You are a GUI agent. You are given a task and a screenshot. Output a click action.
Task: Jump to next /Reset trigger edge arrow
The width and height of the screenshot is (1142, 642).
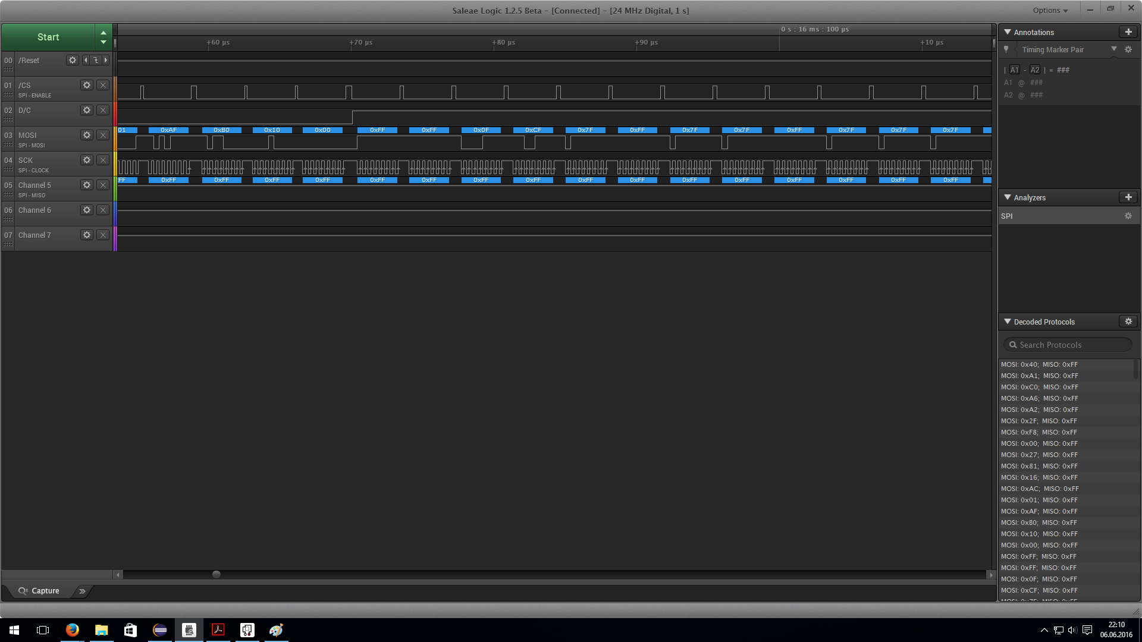click(106, 60)
